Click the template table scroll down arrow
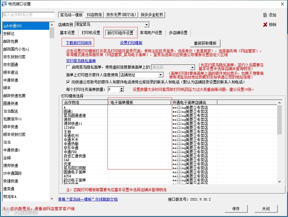288x217 pixels. click(x=279, y=182)
